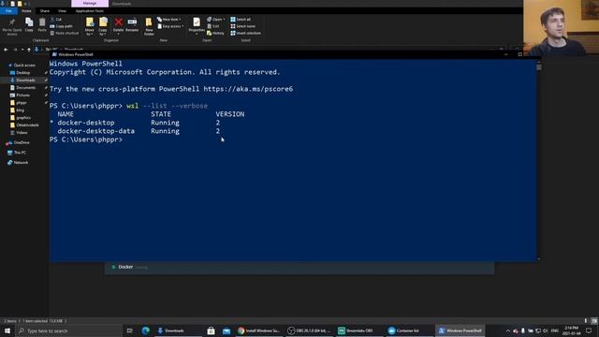Click Pin to Quick access in File Explorer ribbon
The width and height of the screenshot is (599, 337).
tap(12, 26)
